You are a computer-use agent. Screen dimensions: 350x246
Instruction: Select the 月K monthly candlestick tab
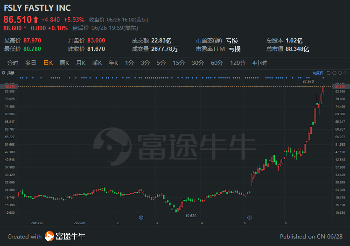(x=81, y=63)
